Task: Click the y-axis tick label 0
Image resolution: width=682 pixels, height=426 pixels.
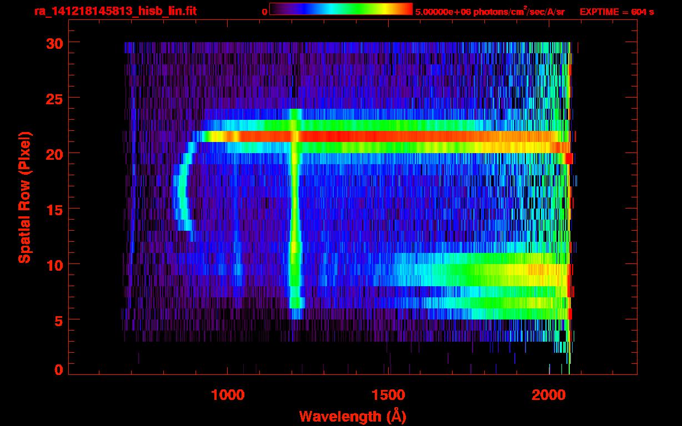Action: pyautogui.click(x=59, y=369)
